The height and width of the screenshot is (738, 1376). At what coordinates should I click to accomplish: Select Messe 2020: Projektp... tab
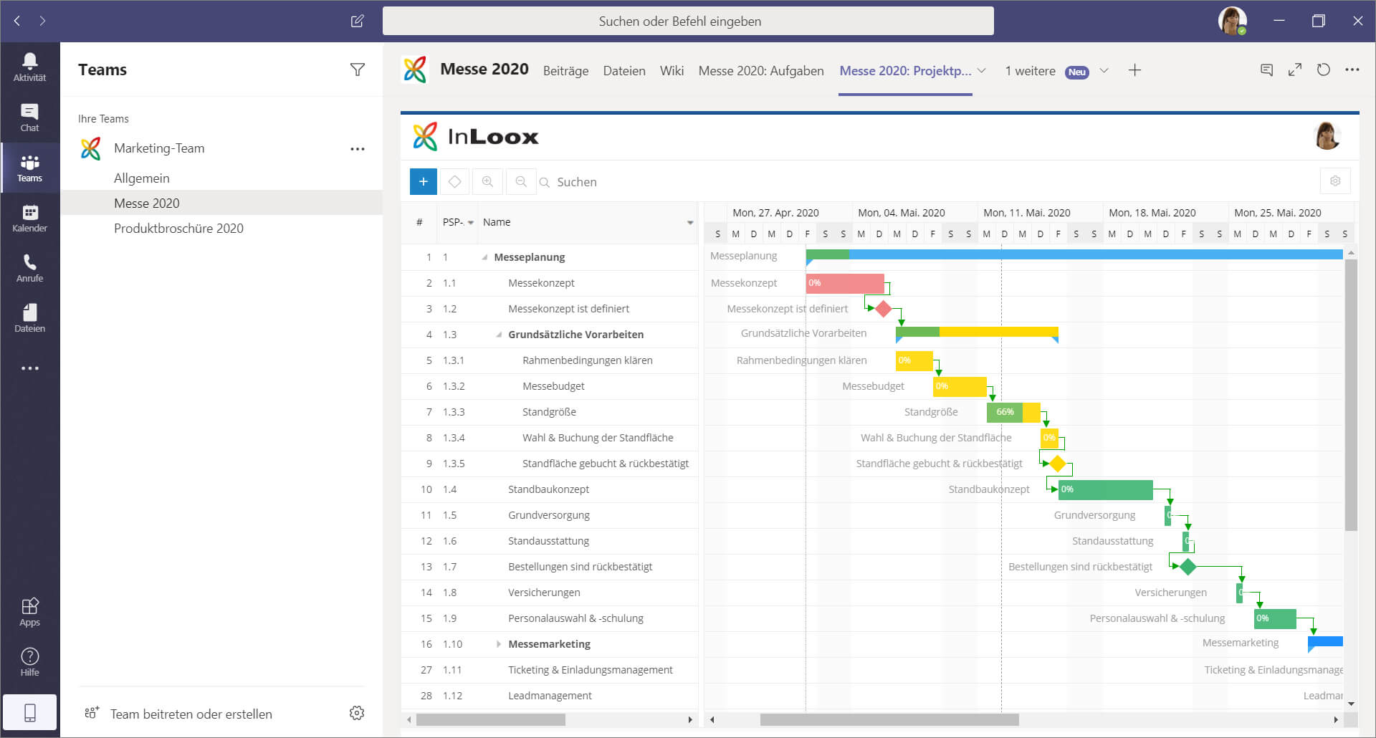(x=905, y=71)
